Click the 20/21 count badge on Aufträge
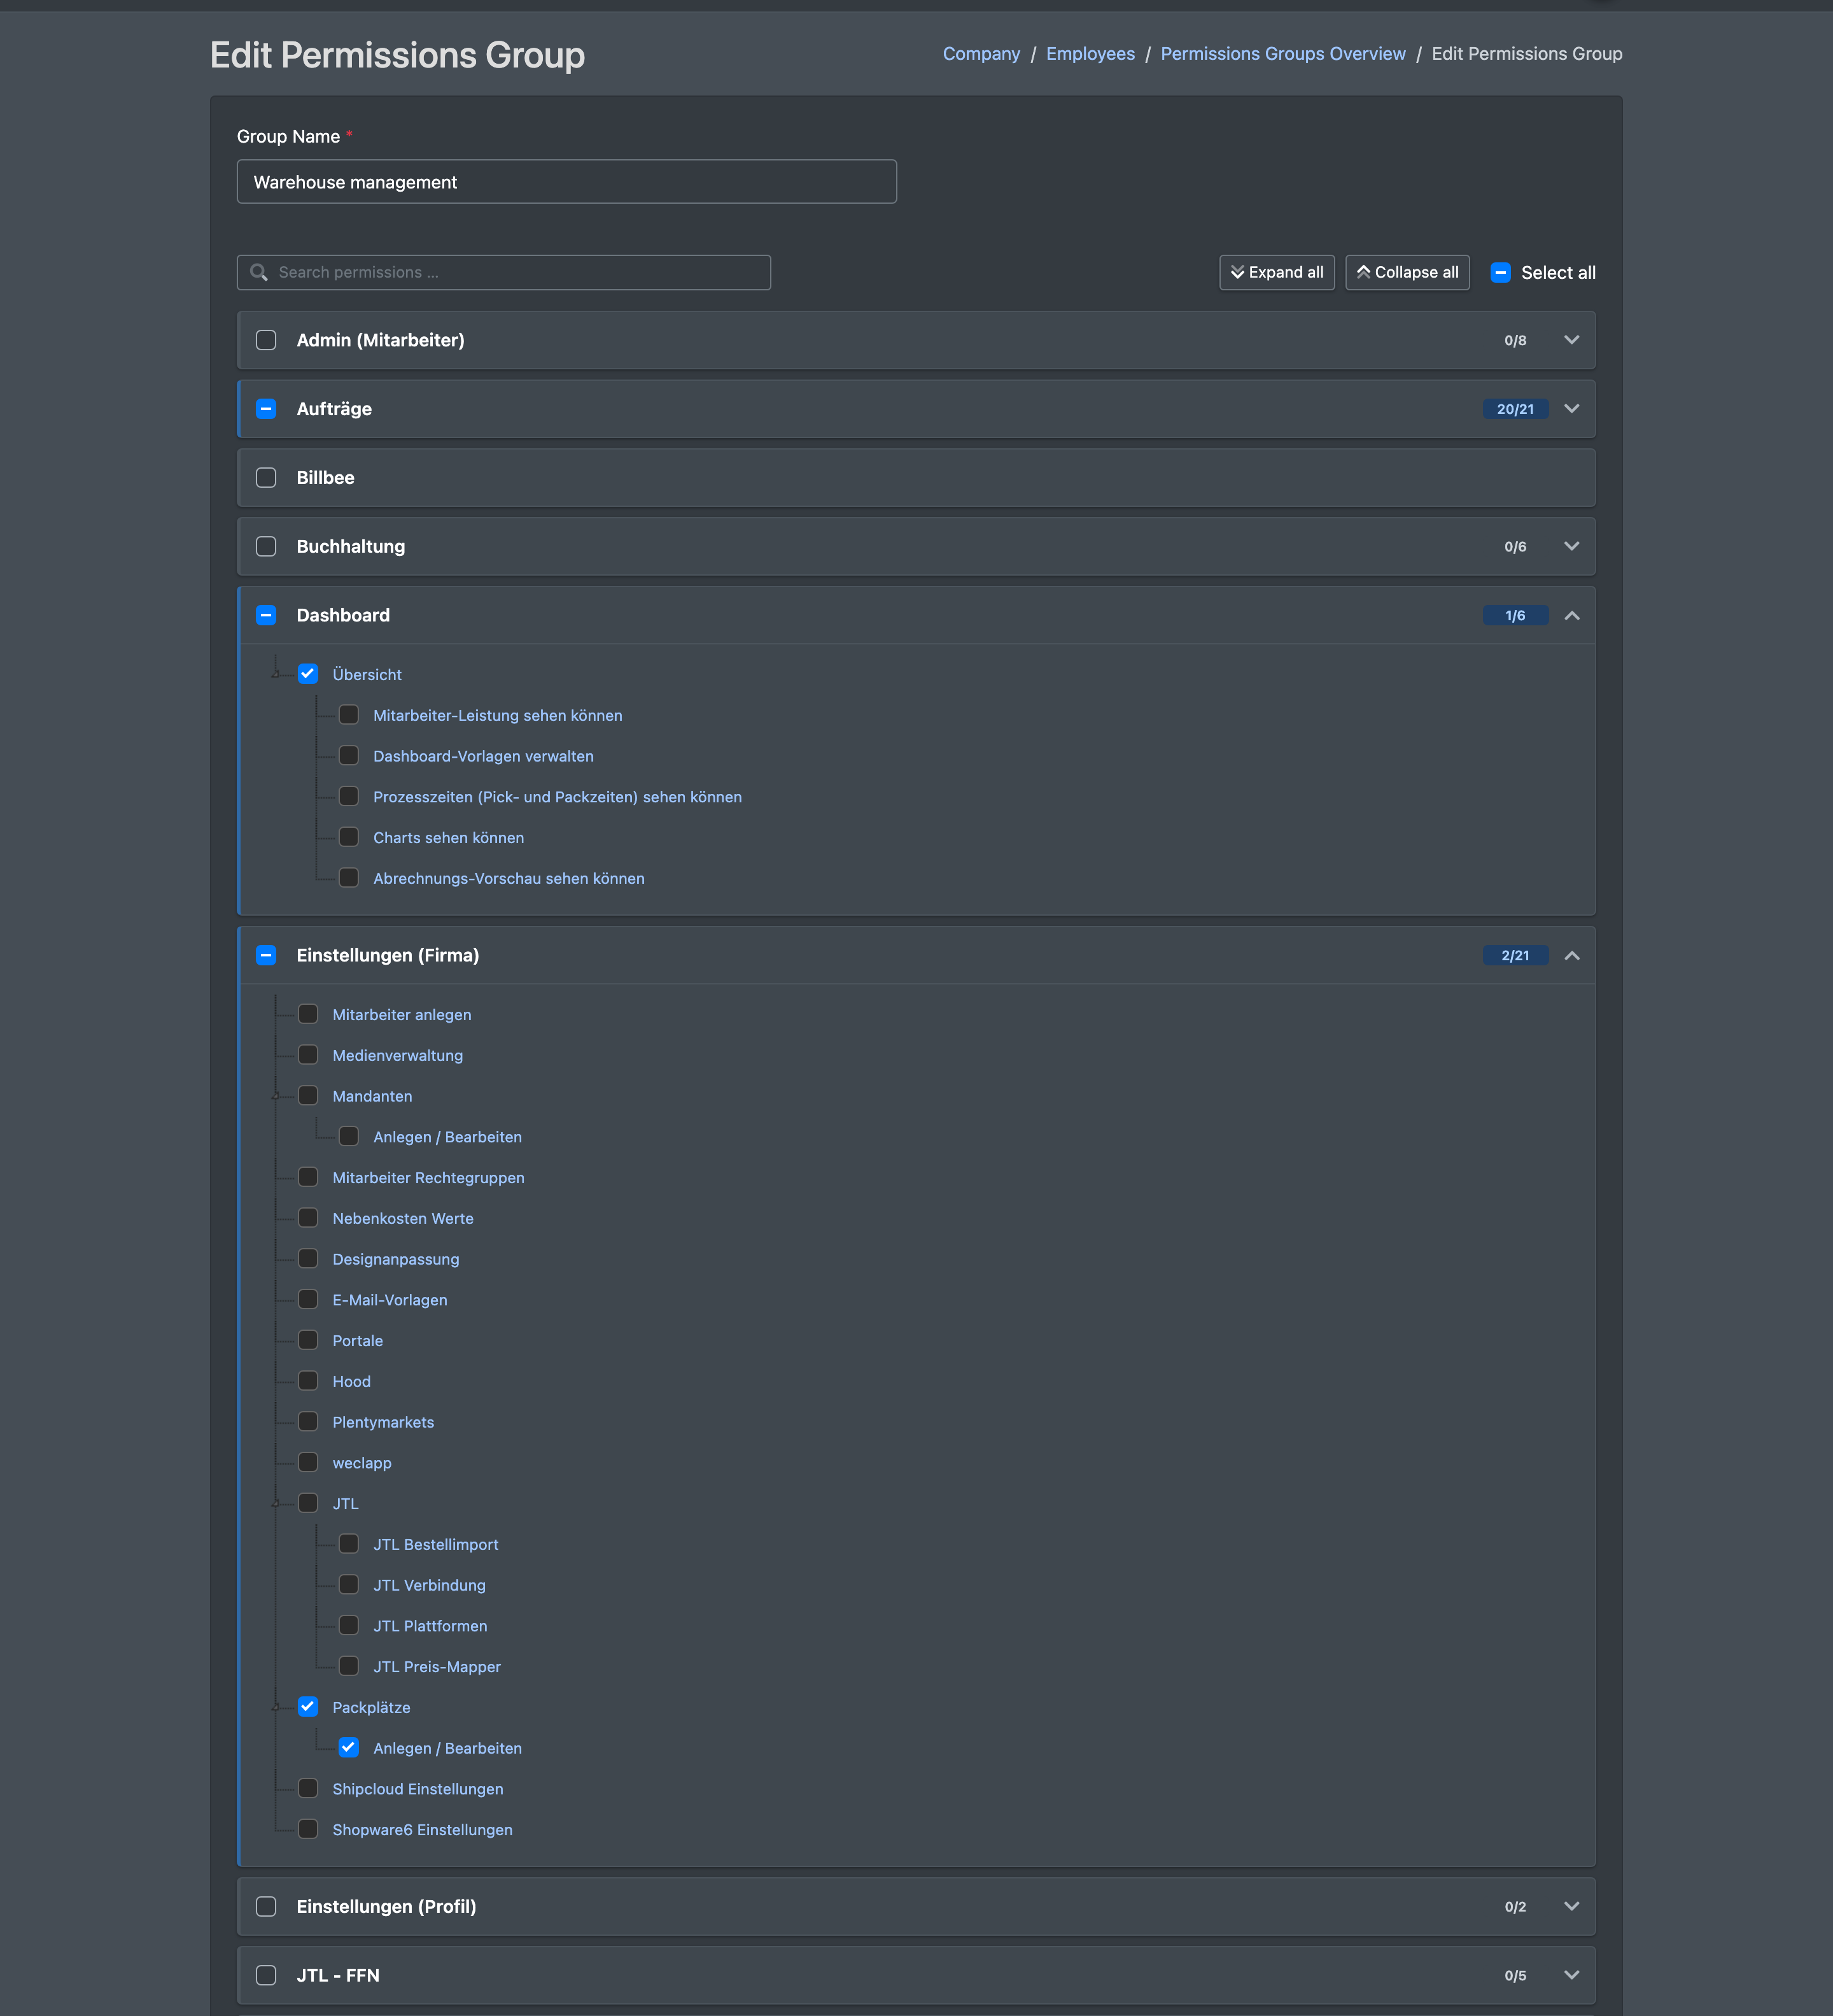This screenshot has width=1833, height=2016. (x=1515, y=409)
